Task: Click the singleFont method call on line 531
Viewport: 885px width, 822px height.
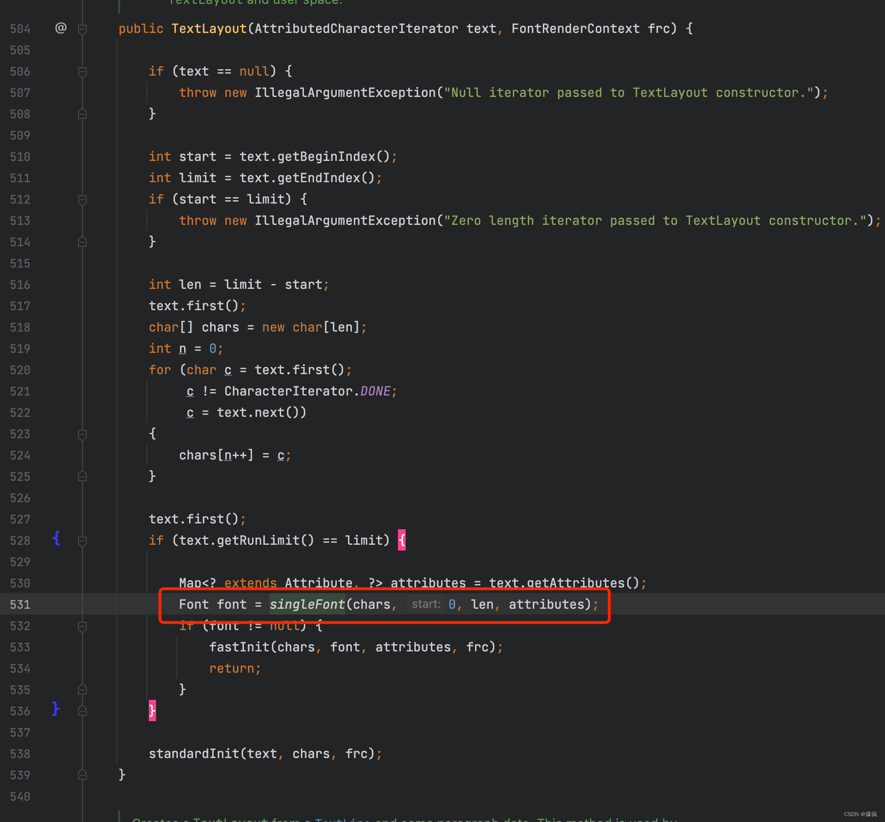Action: [307, 604]
